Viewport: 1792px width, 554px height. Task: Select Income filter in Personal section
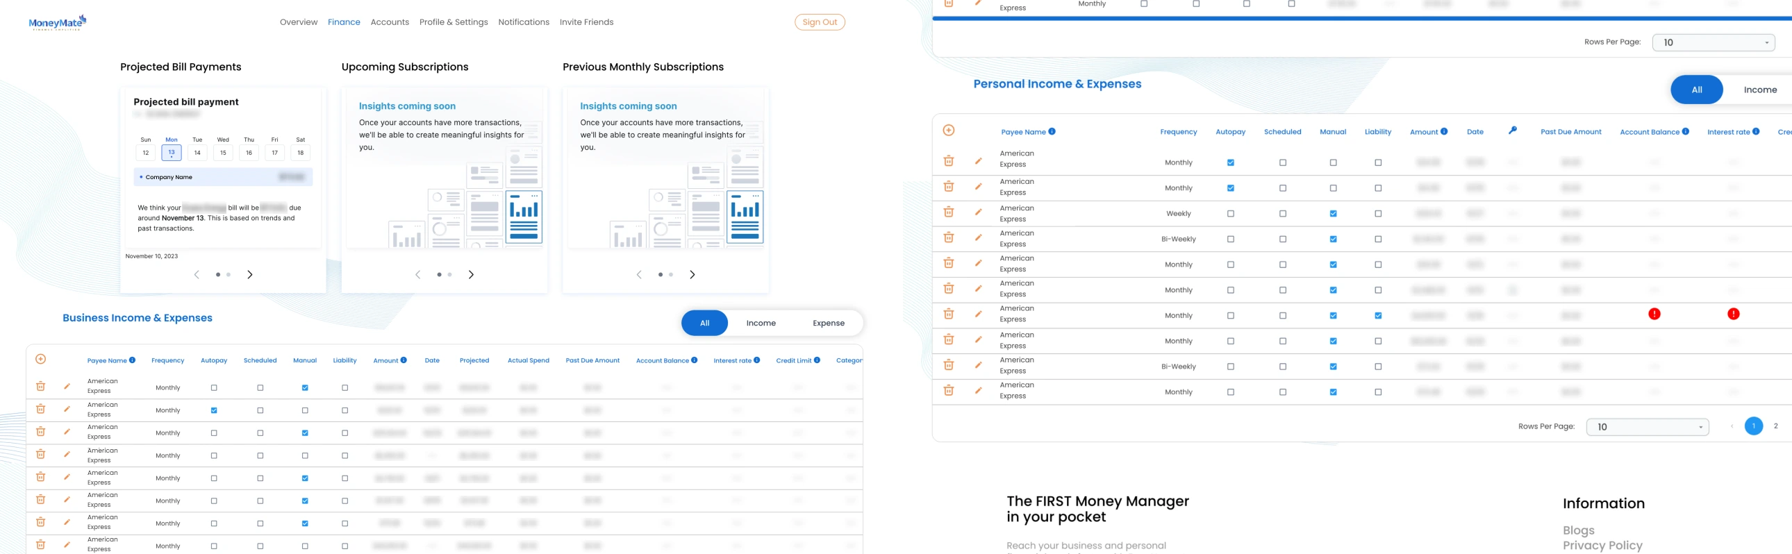[x=1760, y=90]
